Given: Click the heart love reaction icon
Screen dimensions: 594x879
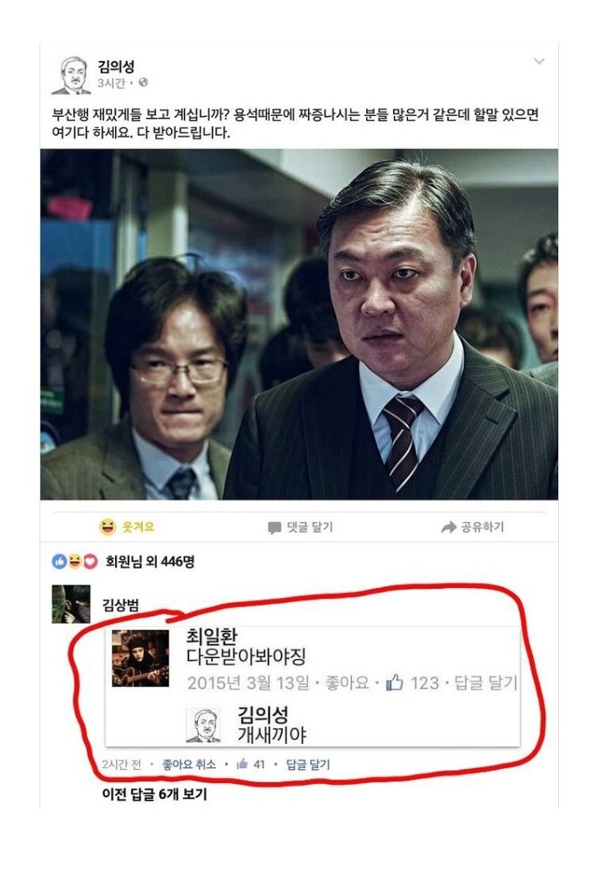Looking at the screenshot, I should 90,561.
